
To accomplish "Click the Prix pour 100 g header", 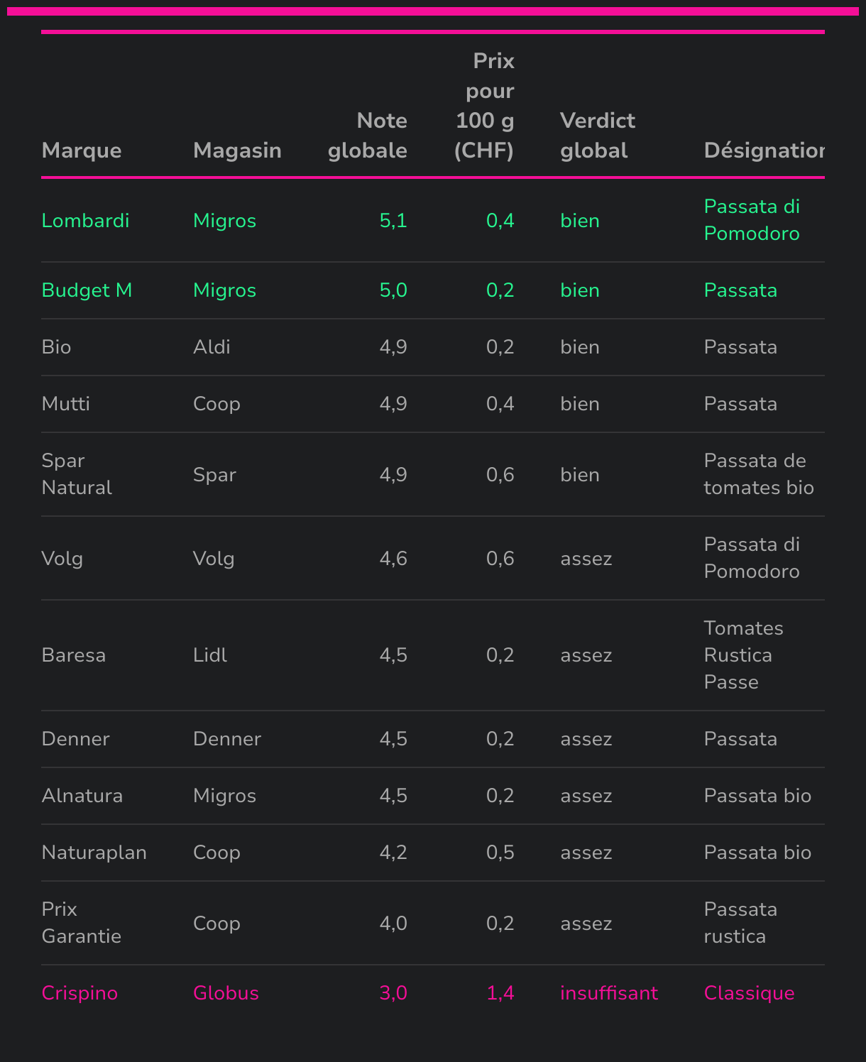I will (485, 106).
